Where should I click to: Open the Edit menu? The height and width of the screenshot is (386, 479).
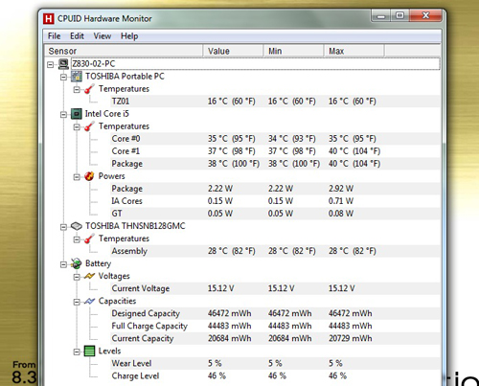77,36
